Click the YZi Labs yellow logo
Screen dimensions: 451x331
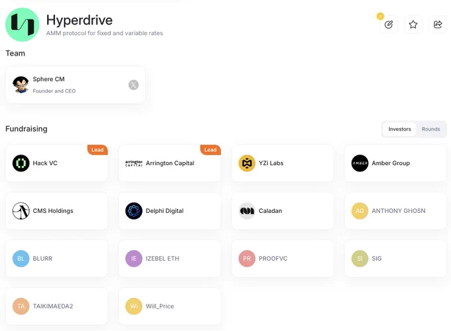[x=247, y=163]
